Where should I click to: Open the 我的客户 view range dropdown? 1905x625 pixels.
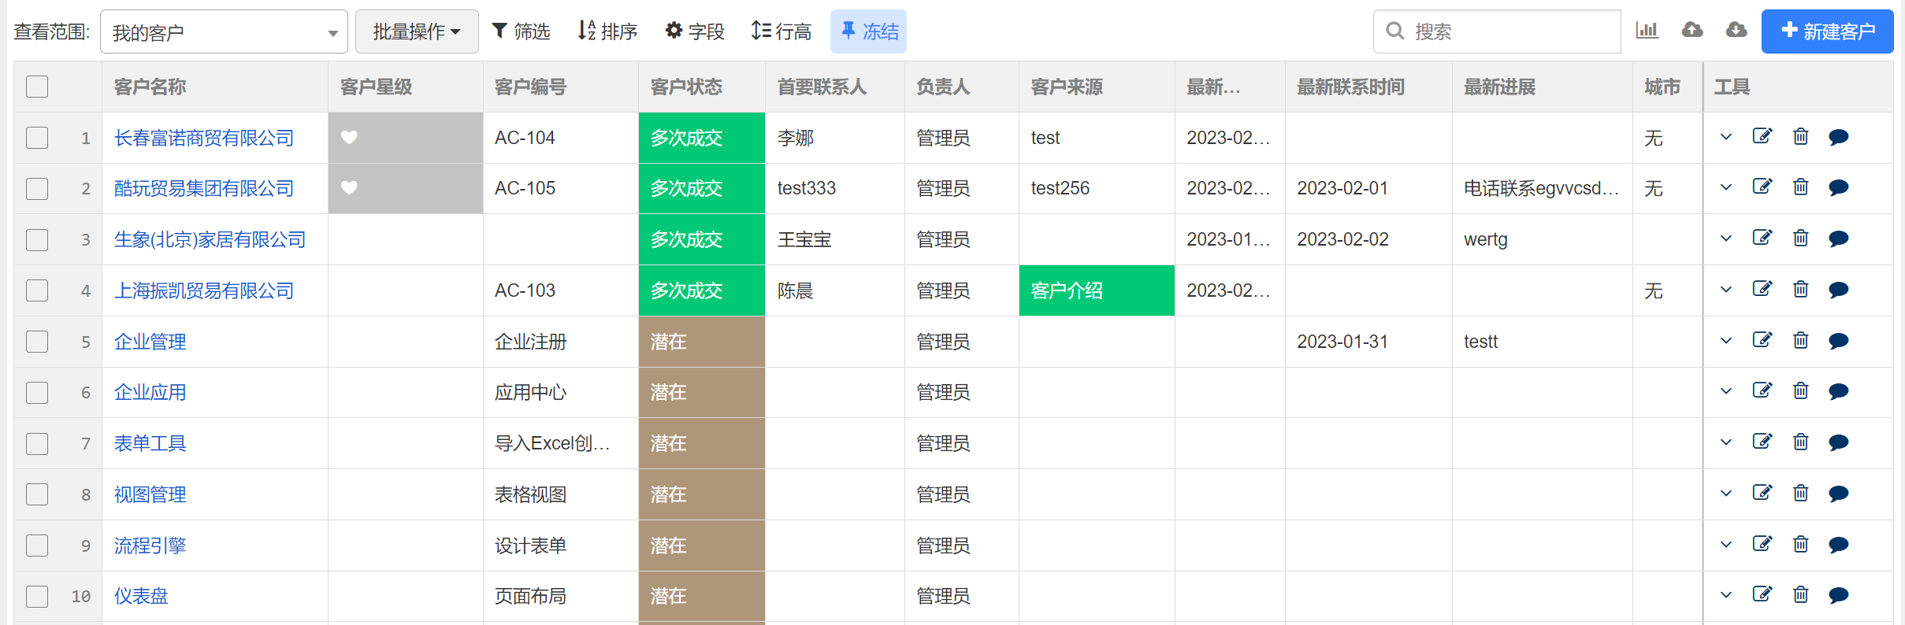coord(224,32)
